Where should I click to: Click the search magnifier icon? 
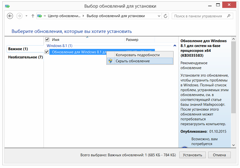click(x=228, y=16)
